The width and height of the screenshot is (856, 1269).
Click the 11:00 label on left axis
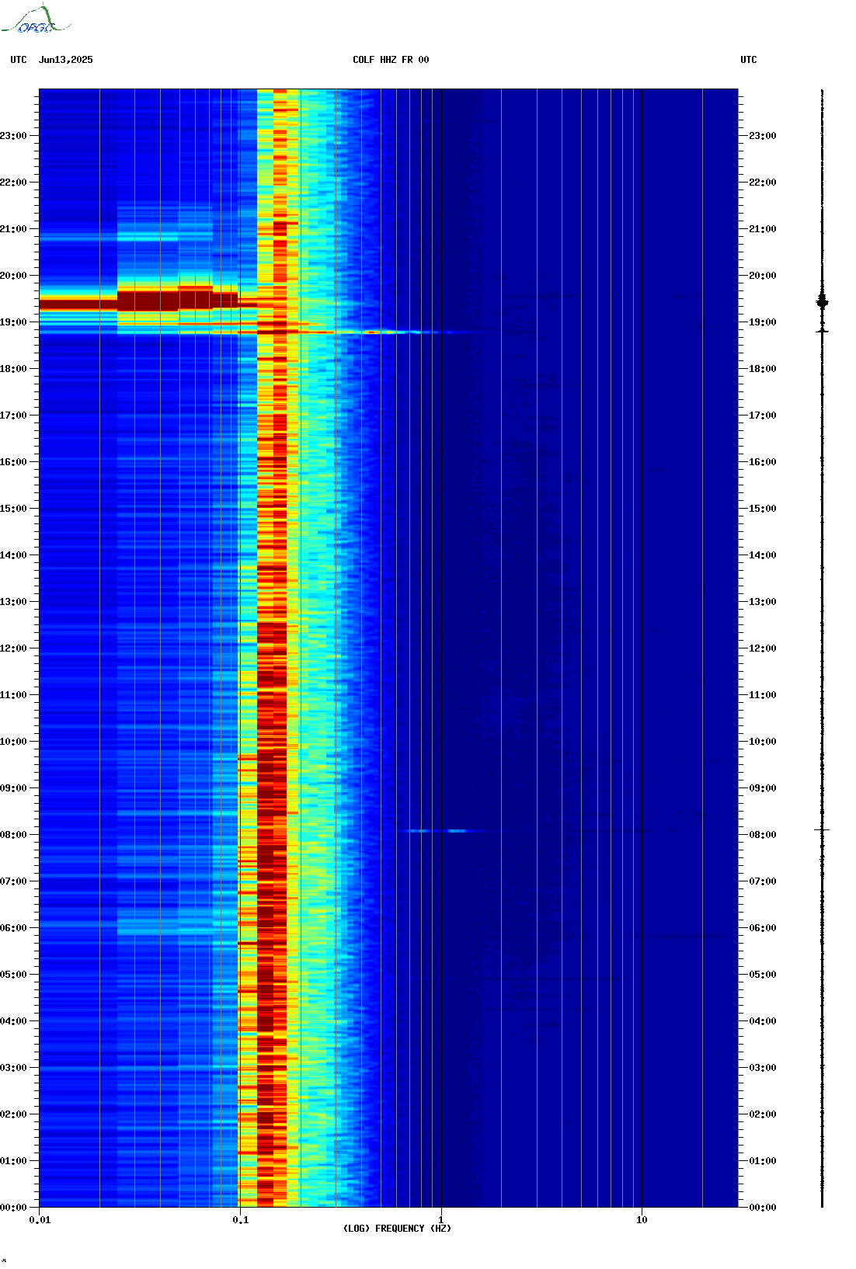coord(13,695)
